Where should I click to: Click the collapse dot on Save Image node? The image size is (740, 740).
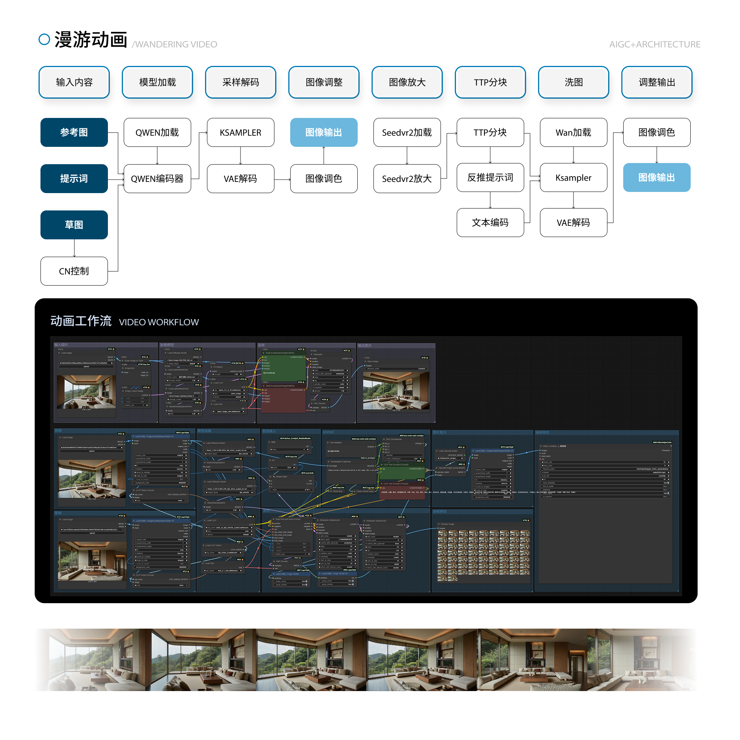(365, 362)
